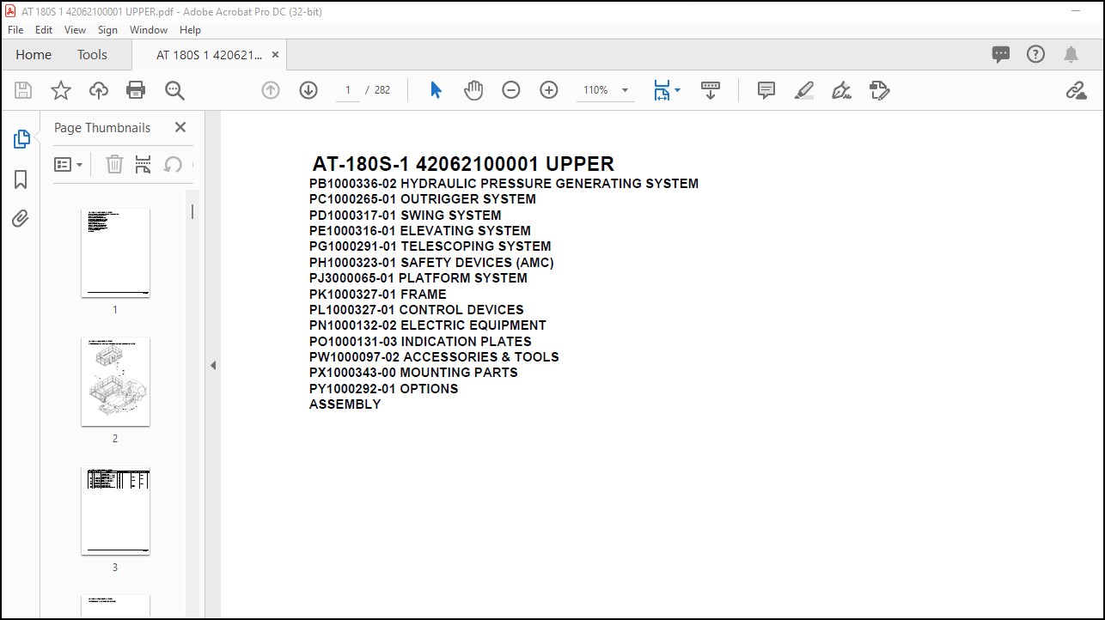View notifications bell icon
1105x620 pixels.
[1071, 54]
